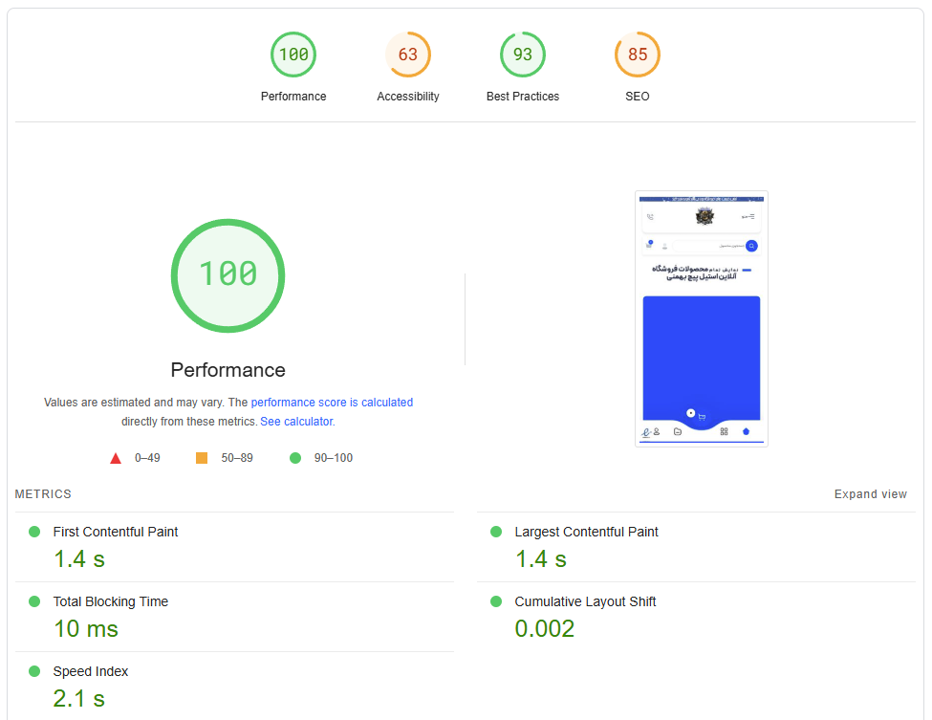Click the page screenshot thumbnail
This screenshot has height=720, width=932.
coord(702,318)
